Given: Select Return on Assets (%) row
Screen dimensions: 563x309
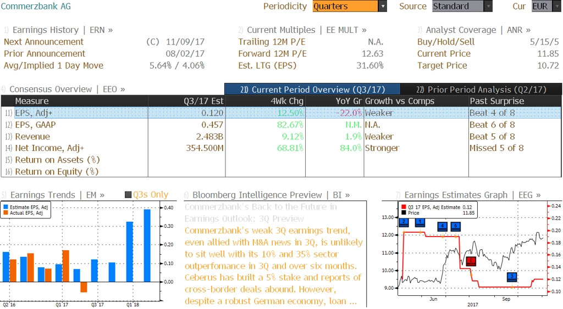Looking at the screenshot, I should pos(281,160).
